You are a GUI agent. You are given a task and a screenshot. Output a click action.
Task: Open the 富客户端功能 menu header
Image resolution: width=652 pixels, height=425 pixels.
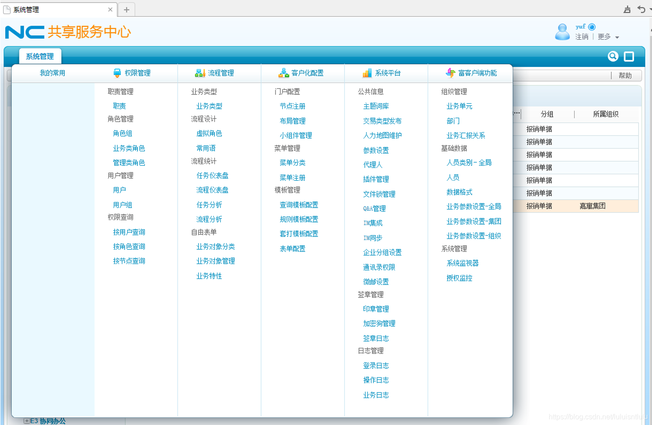[478, 73]
